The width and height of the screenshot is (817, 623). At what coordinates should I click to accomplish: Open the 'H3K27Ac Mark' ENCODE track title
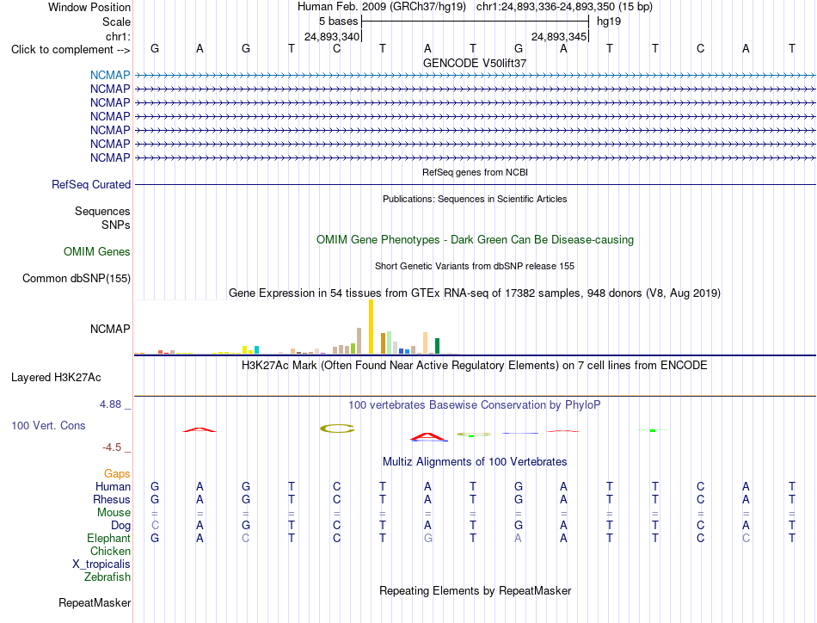pos(475,366)
